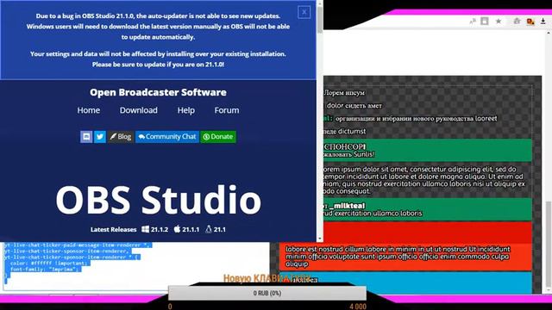Screen dimensions: 552x310
Task: Open the Help menu item
Action: click(x=186, y=110)
